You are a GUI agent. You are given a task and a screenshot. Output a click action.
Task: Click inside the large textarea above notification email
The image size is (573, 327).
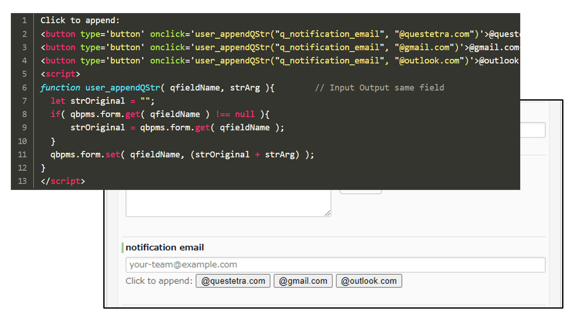228,203
